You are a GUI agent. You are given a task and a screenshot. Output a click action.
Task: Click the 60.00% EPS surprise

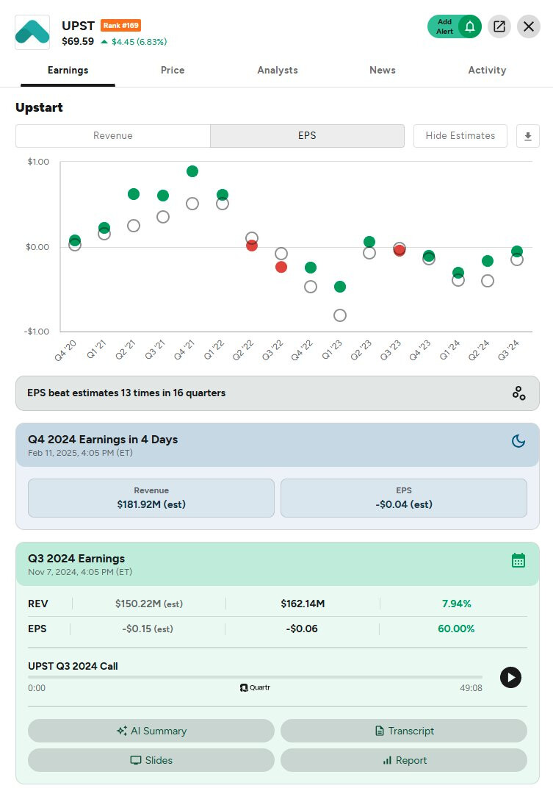pos(456,629)
